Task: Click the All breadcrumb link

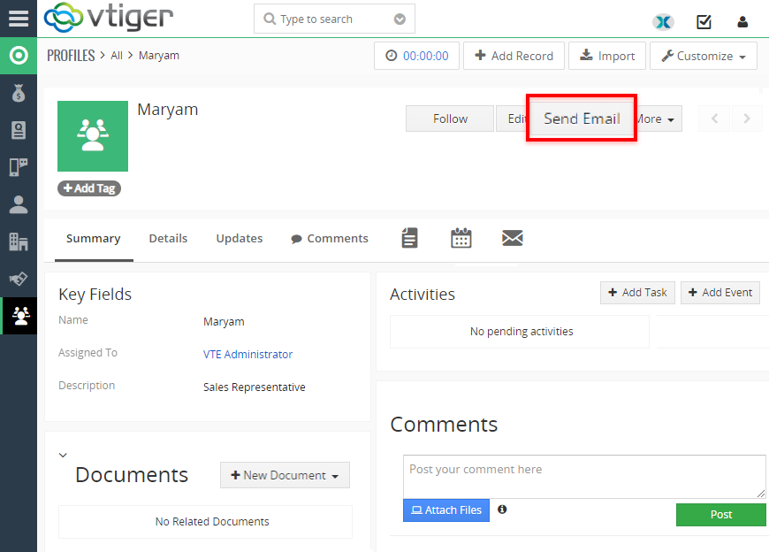Action: (117, 56)
